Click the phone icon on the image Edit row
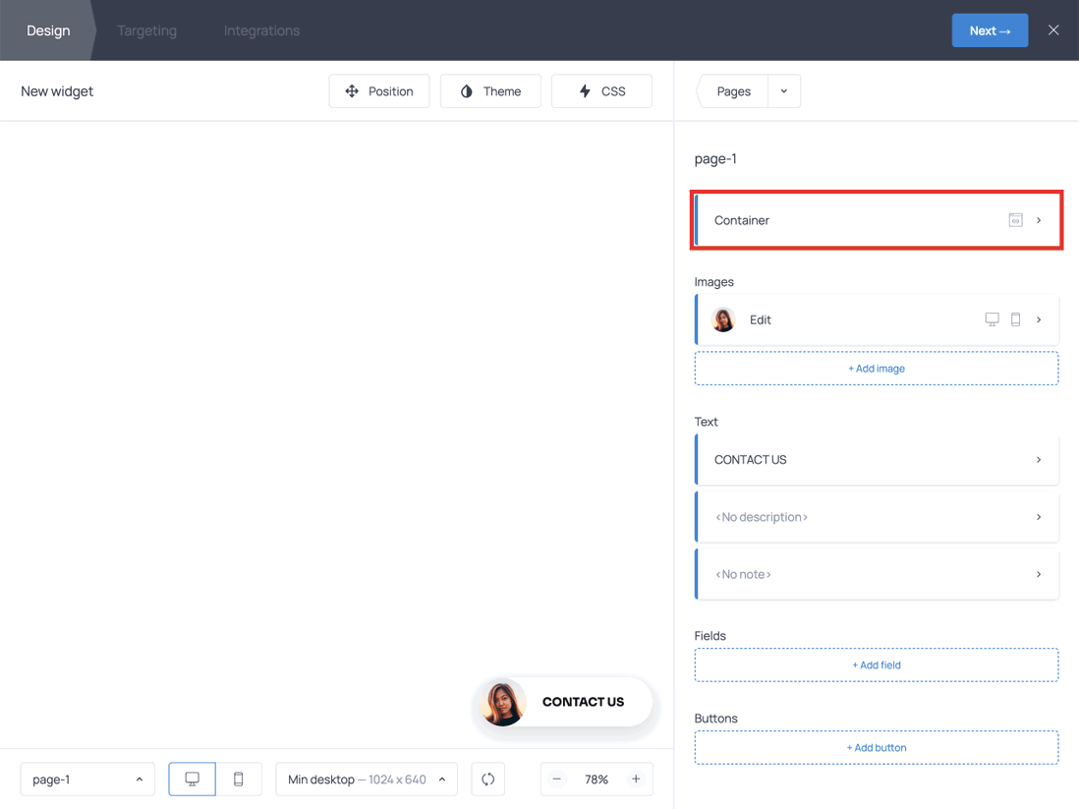This screenshot has width=1079, height=809. [1017, 318]
